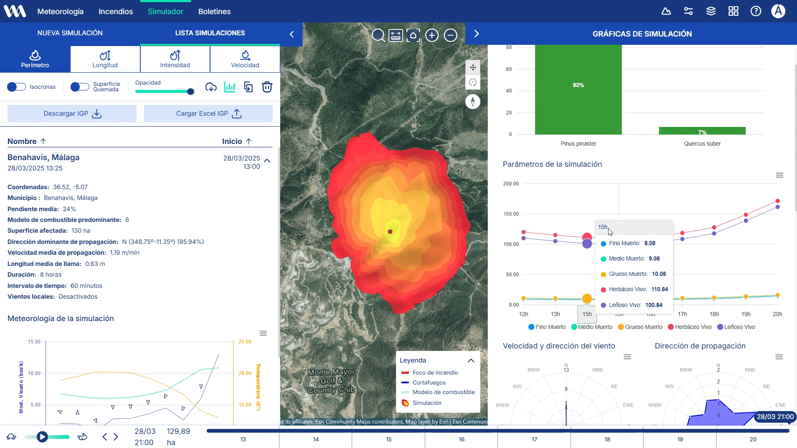The image size is (797, 448).
Task: Click the Cargar Excel IGP button
Action: (208, 114)
